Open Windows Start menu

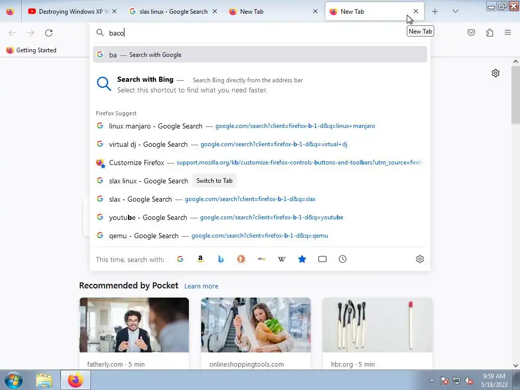point(13,380)
